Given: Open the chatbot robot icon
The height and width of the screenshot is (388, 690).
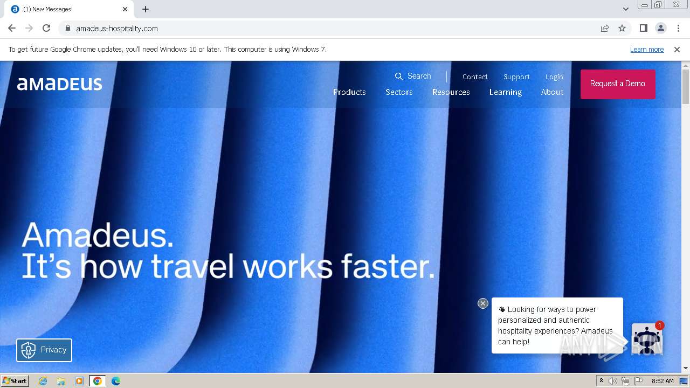Looking at the screenshot, I should click(x=646, y=339).
